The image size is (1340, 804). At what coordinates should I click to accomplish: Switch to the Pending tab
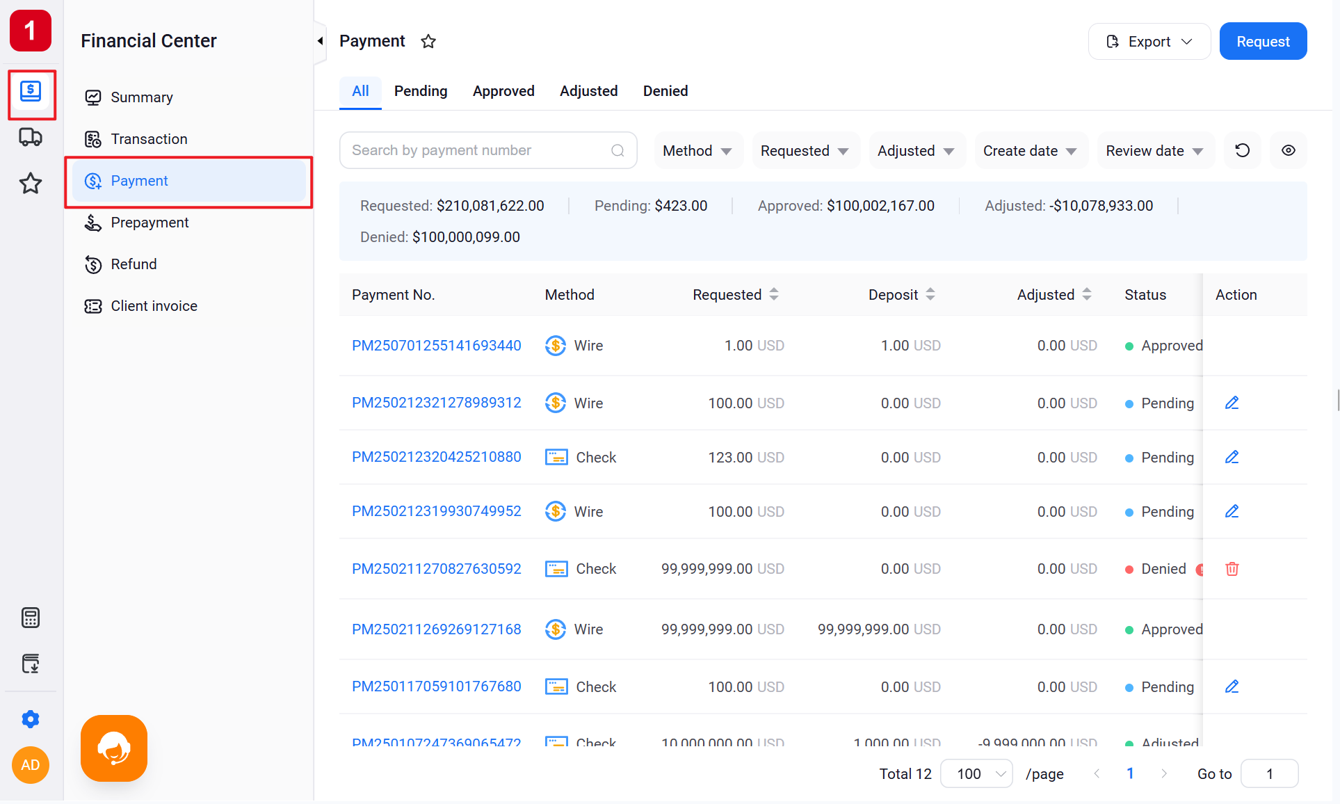(421, 91)
